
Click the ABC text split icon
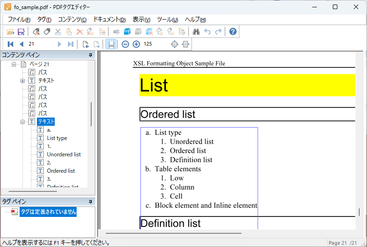tap(116, 31)
